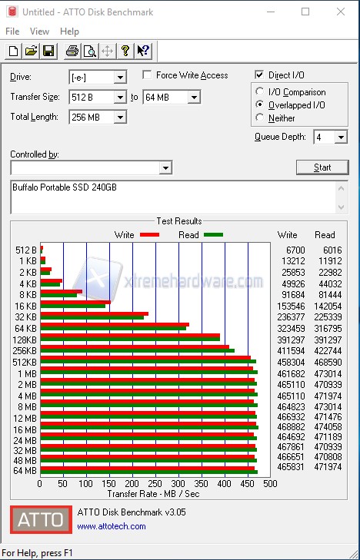360x560 pixels.
Task: Open the View menu
Action: 39,31
